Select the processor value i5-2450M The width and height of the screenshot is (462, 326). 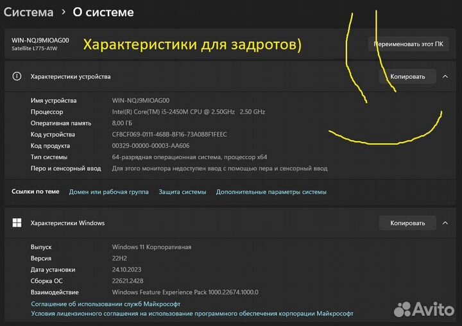click(x=188, y=112)
